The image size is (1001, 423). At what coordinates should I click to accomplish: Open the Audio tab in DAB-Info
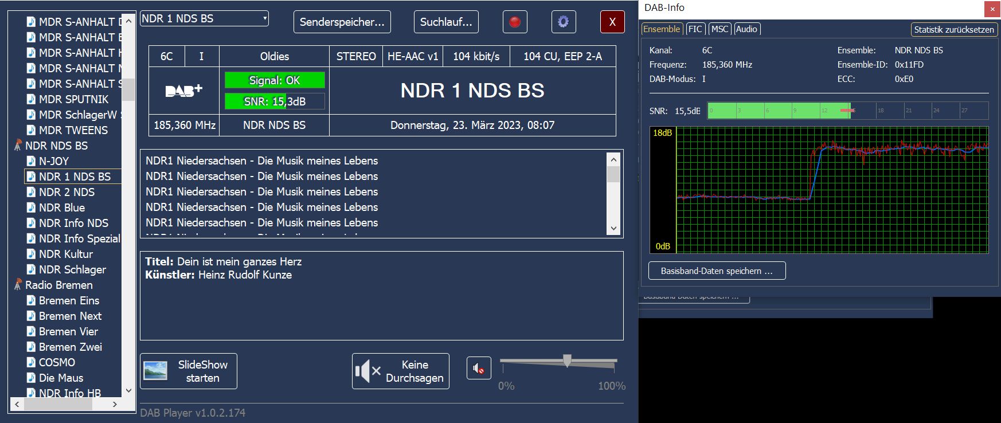tap(746, 29)
